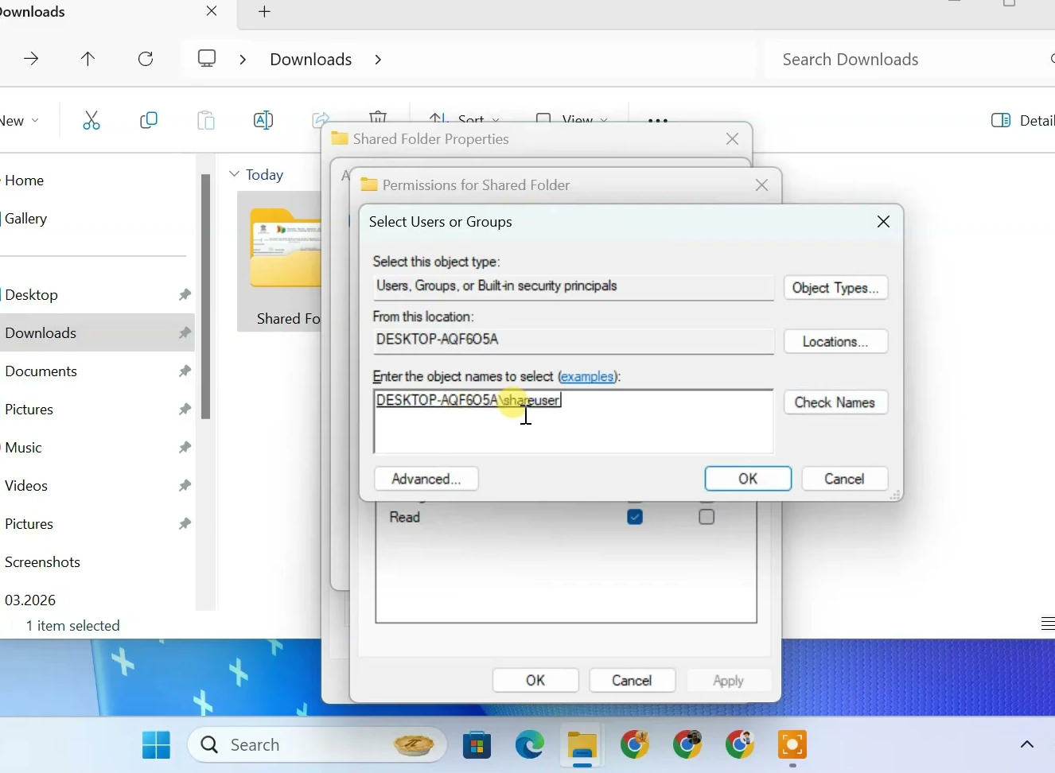
Task: Click the Rename icon in Explorer toolbar
Action: (x=263, y=120)
